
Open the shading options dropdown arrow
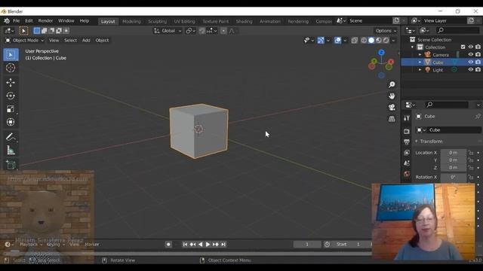click(x=393, y=40)
